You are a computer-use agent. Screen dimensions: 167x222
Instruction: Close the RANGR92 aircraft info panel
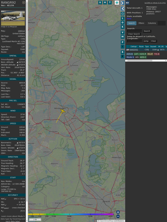coord(24,2)
